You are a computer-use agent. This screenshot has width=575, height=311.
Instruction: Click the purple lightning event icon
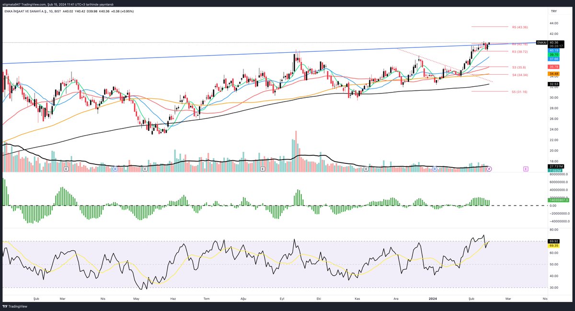tap(489, 169)
